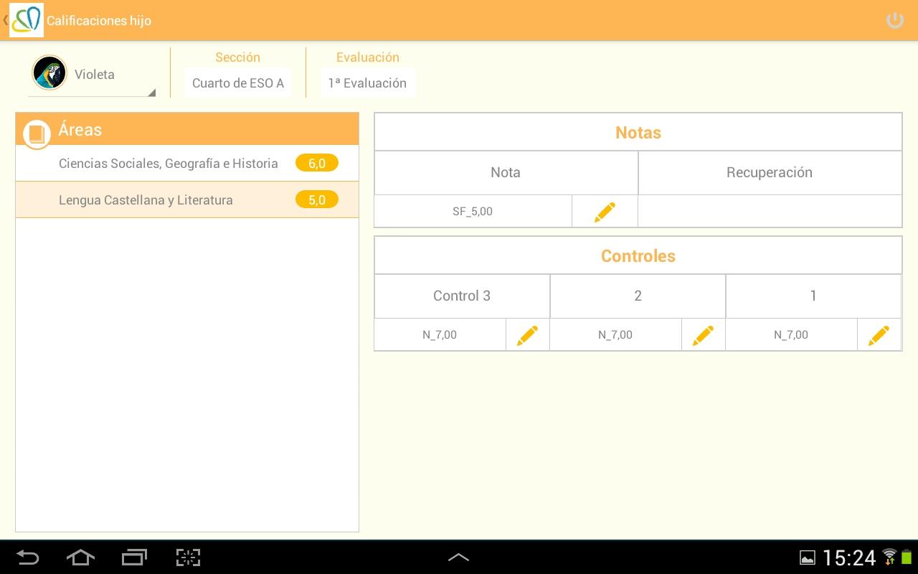Open Evaluación selector 1ª Evaluación

367,83
